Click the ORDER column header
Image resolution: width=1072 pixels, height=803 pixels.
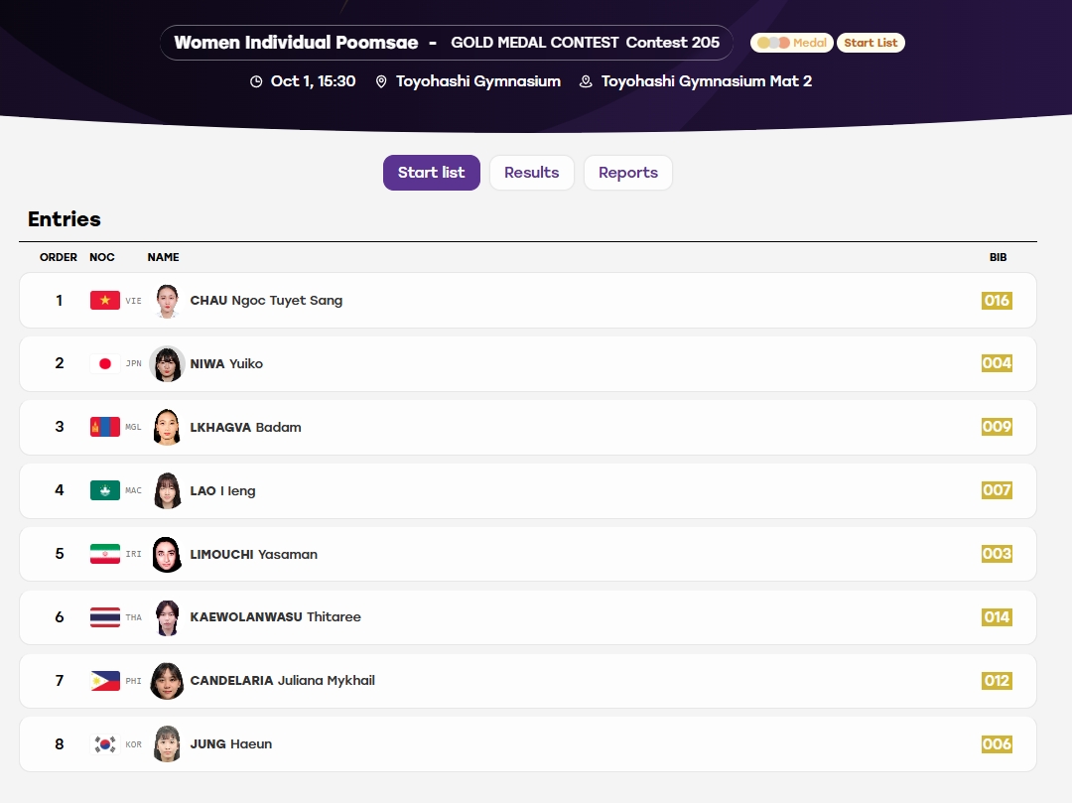click(x=59, y=257)
